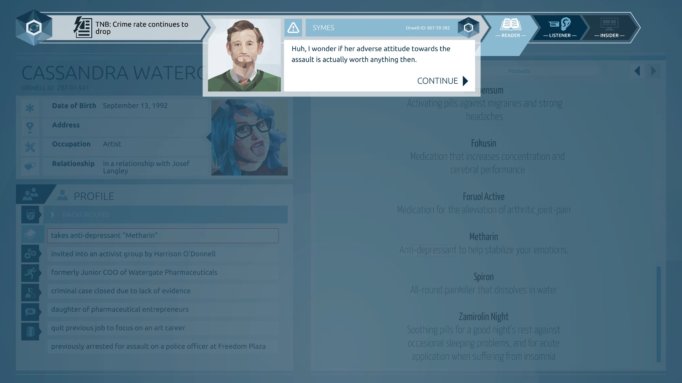Screen dimensions: 682x383
Task: Click the Date of Birth value
Action: click(x=135, y=106)
